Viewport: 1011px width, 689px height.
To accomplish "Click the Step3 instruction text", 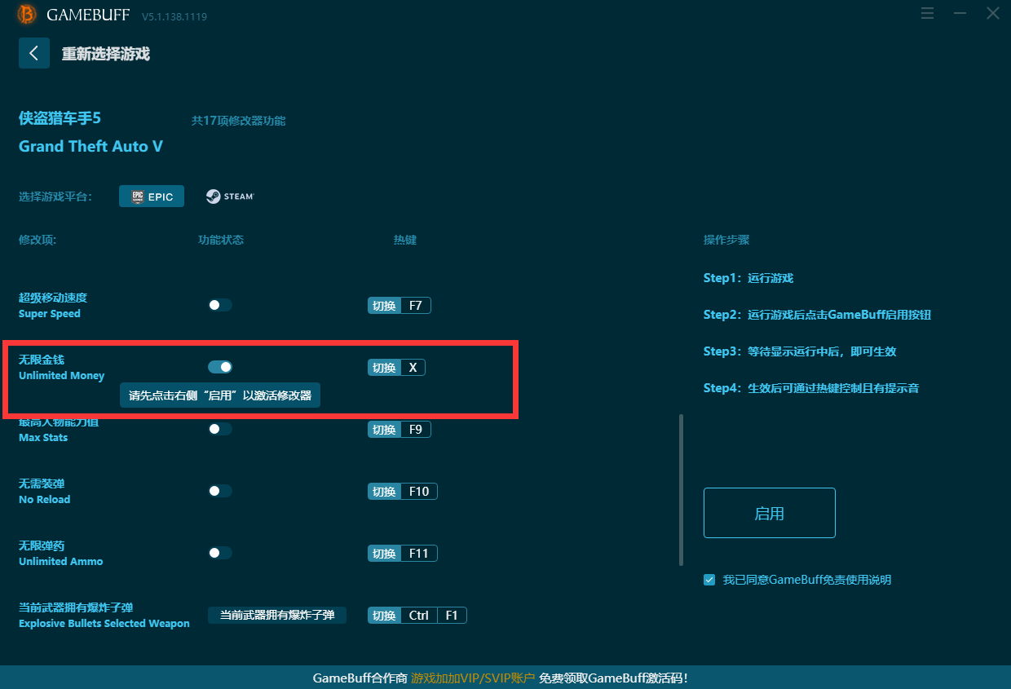I will point(800,351).
